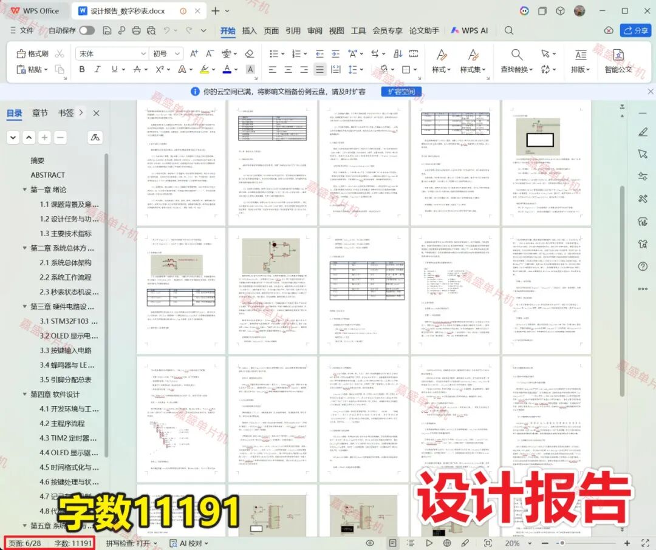Screen dimensions: 656x550
Task: Collapse the 第四章 软件设计 outline section
Action: coord(25,394)
